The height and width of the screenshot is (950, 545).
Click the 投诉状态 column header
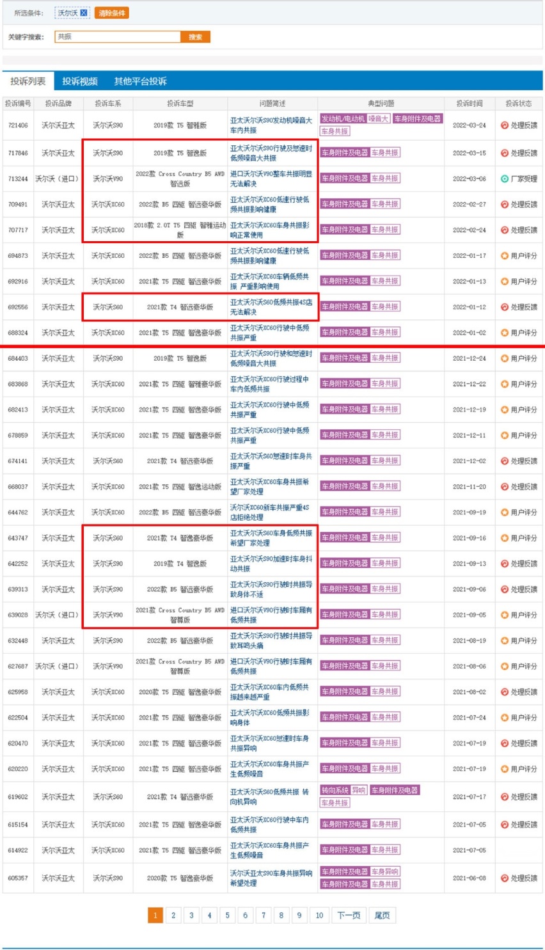click(x=518, y=104)
